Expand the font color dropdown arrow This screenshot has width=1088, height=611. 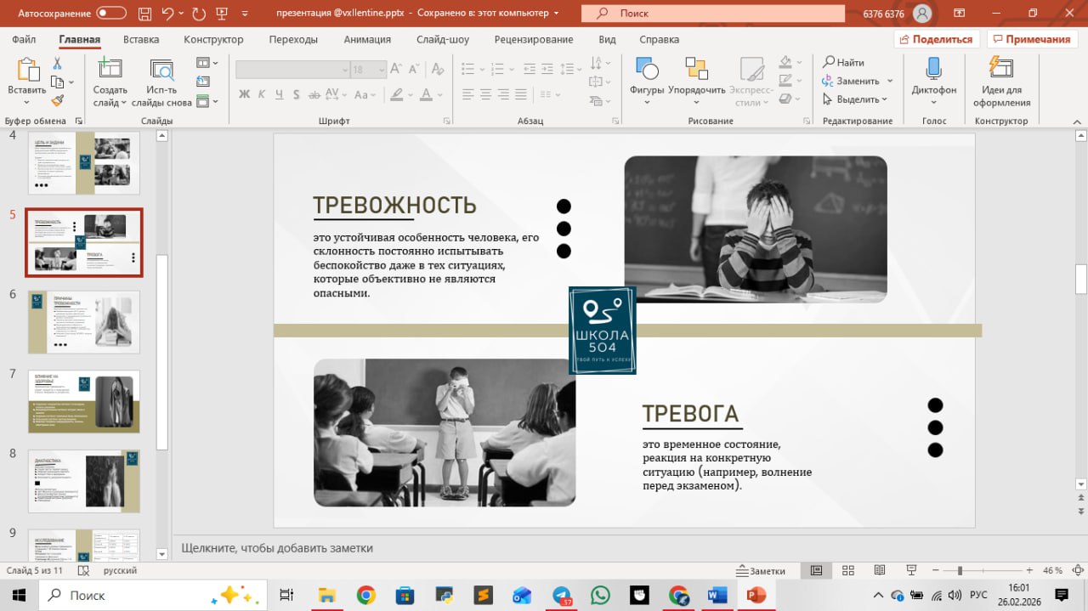[x=442, y=94]
